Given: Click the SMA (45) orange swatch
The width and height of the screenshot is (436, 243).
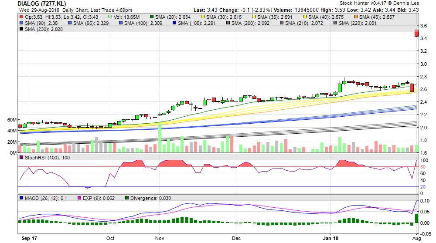Looking at the screenshot, I should pyautogui.click(x=356, y=17).
